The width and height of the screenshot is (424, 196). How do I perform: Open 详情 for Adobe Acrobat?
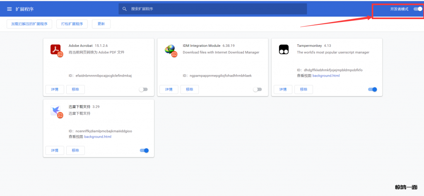click(55, 90)
